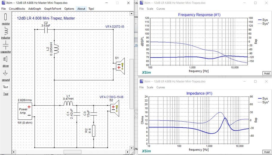Click the L1 0.47mH inductor symbol

(68, 104)
